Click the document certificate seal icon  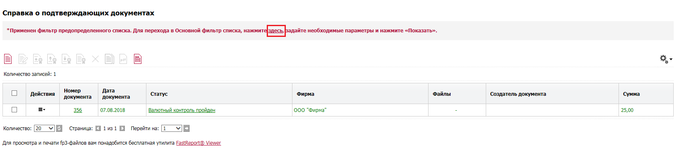(81, 59)
